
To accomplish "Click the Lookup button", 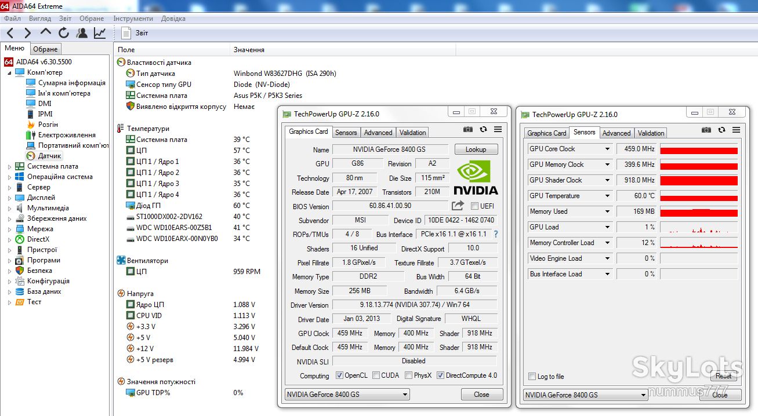I will [x=476, y=149].
